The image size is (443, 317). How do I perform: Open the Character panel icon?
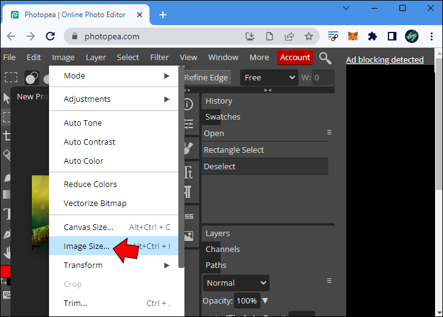(188, 171)
